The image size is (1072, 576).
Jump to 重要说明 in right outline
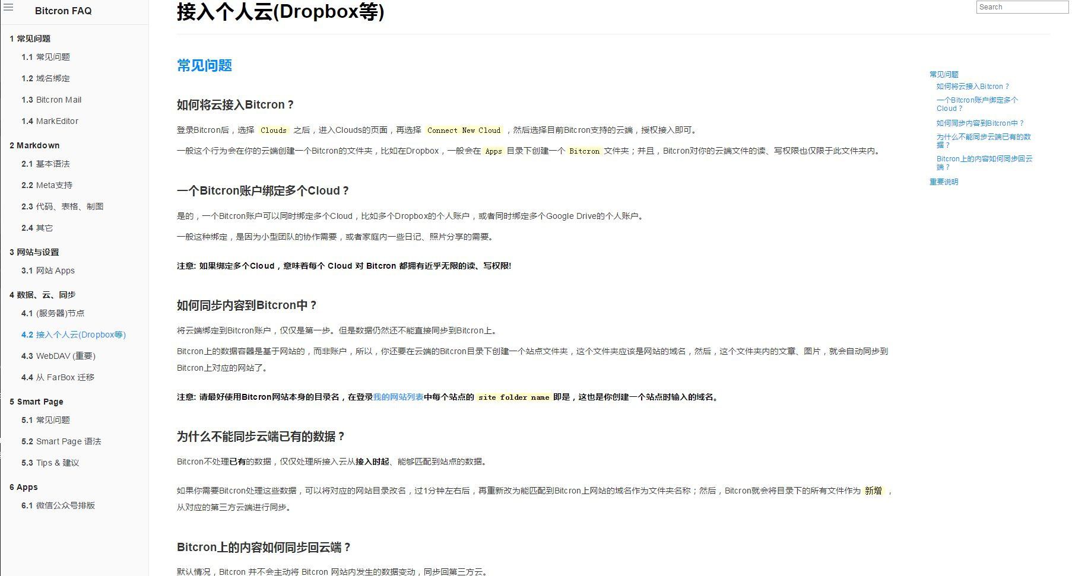coord(944,182)
